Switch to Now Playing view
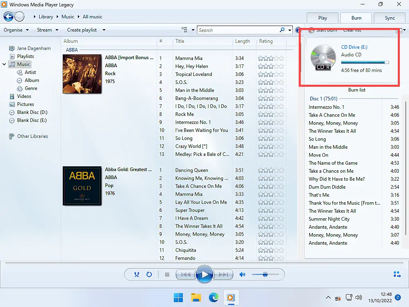The height and width of the screenshot is (307, 409). point(397,274)
